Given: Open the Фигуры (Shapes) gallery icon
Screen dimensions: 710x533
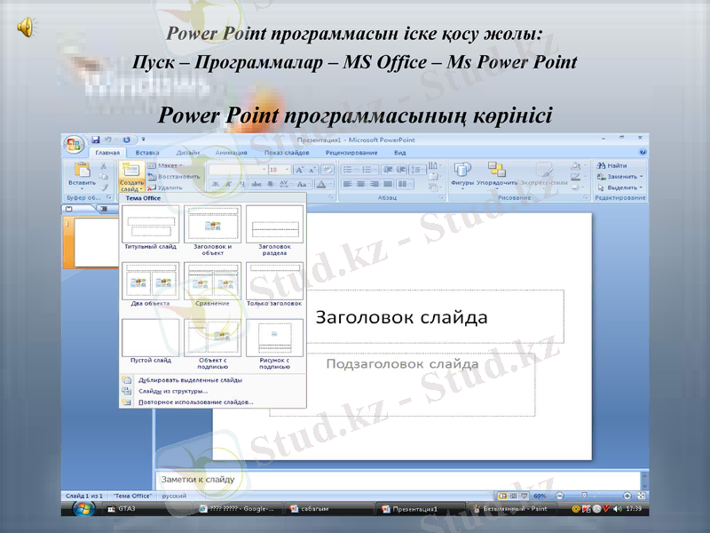Looking at the screenshot, I should coord(461,169).
